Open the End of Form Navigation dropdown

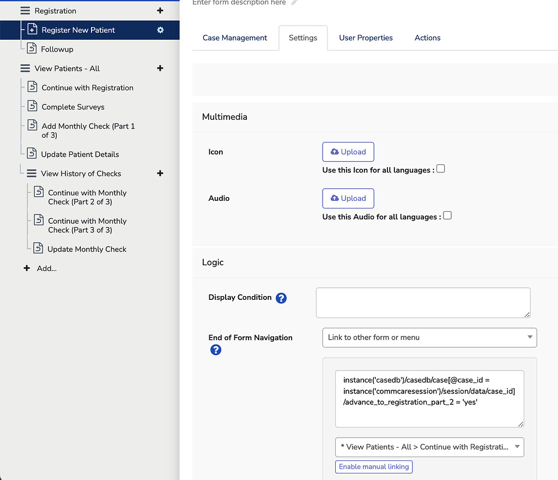(x=429, y=337)
